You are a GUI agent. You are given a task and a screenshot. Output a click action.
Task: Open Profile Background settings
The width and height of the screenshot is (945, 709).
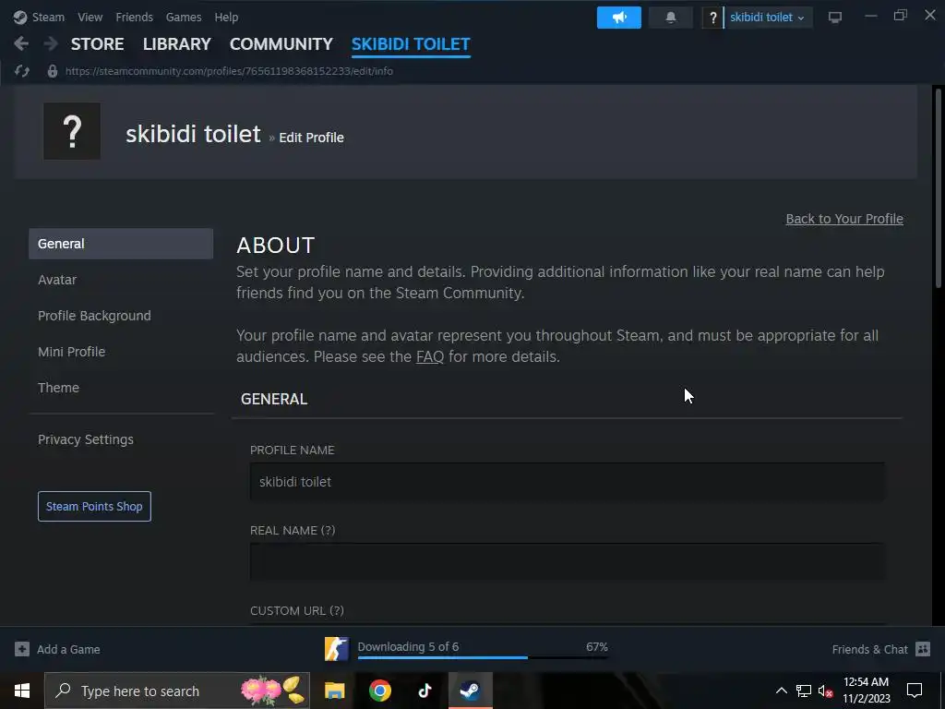[95, 316]
